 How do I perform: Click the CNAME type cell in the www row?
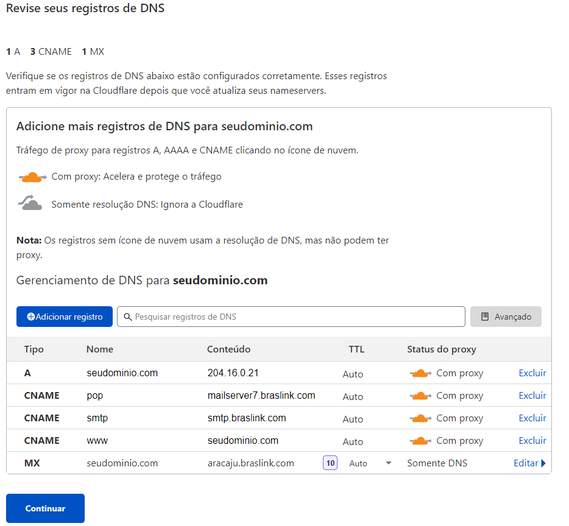pyautogui.click(x=42, y=440)
